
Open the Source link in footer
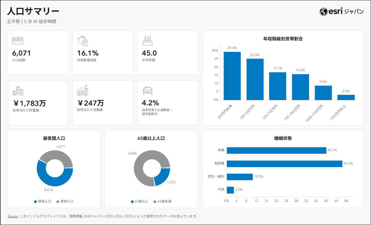[13, 216]
